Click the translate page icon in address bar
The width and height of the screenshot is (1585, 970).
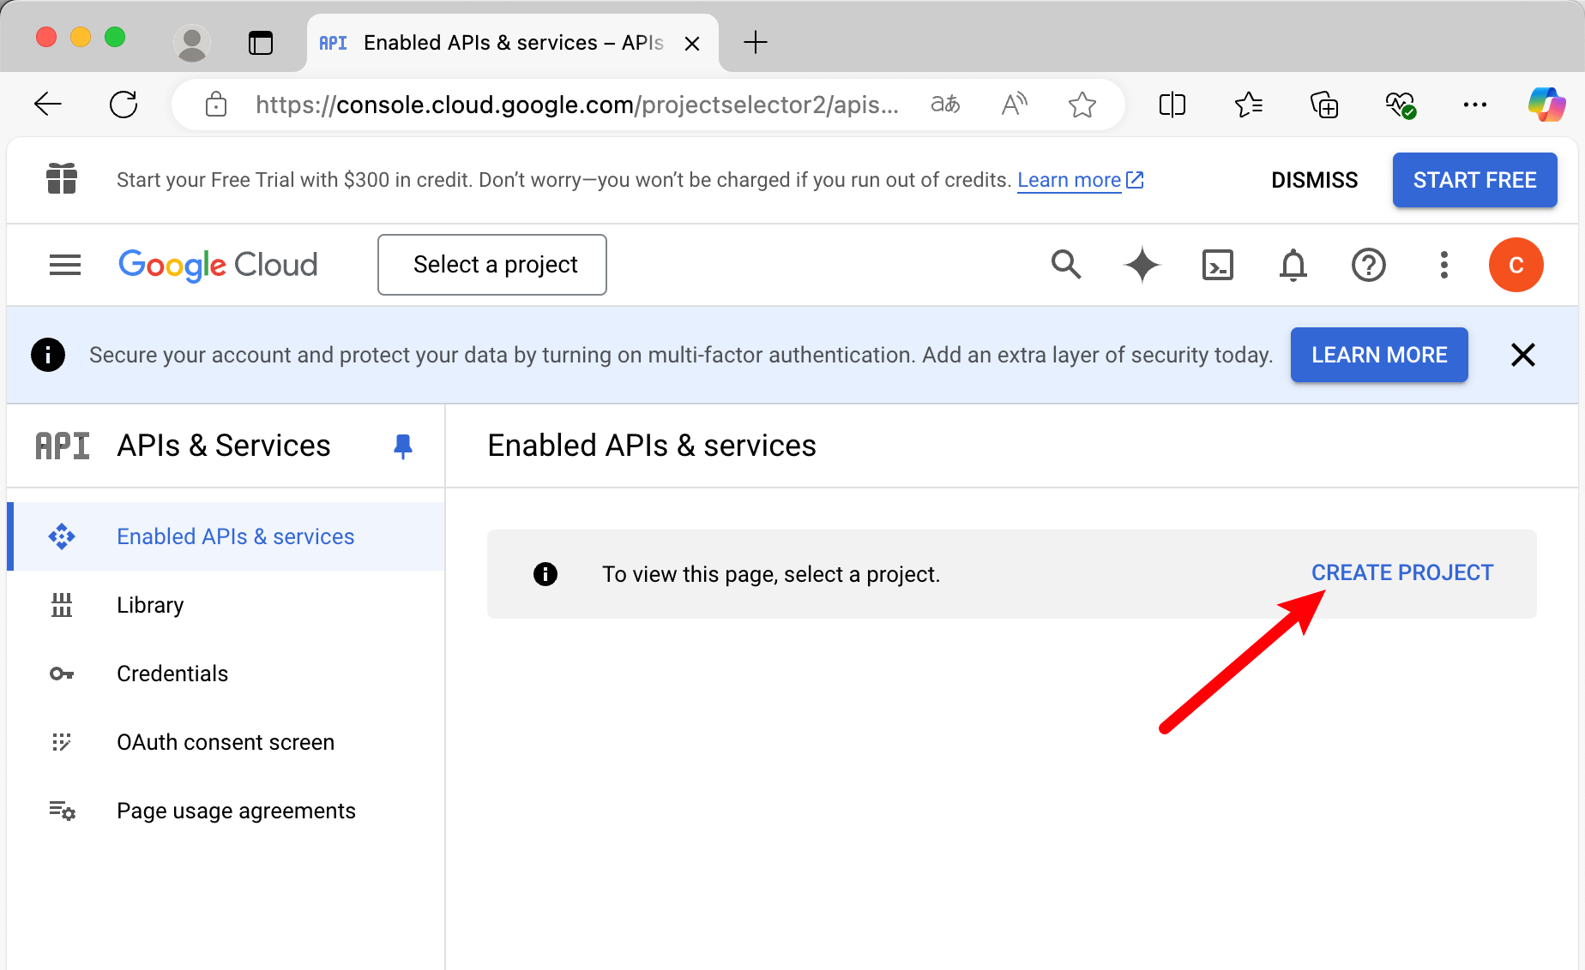(x=945, y=105)
